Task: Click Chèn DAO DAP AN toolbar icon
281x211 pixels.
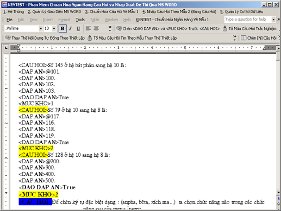Action: 119,28
